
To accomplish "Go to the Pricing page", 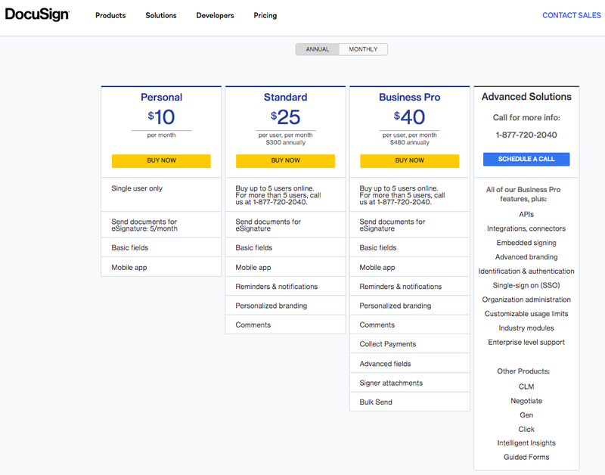I will 265,15.
